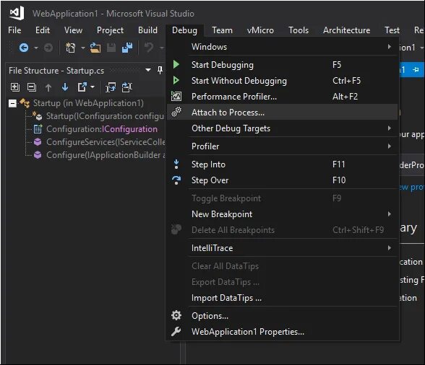Viewport: 425px width, 365px height.
Task: Open the View menu
Action: 73,30
